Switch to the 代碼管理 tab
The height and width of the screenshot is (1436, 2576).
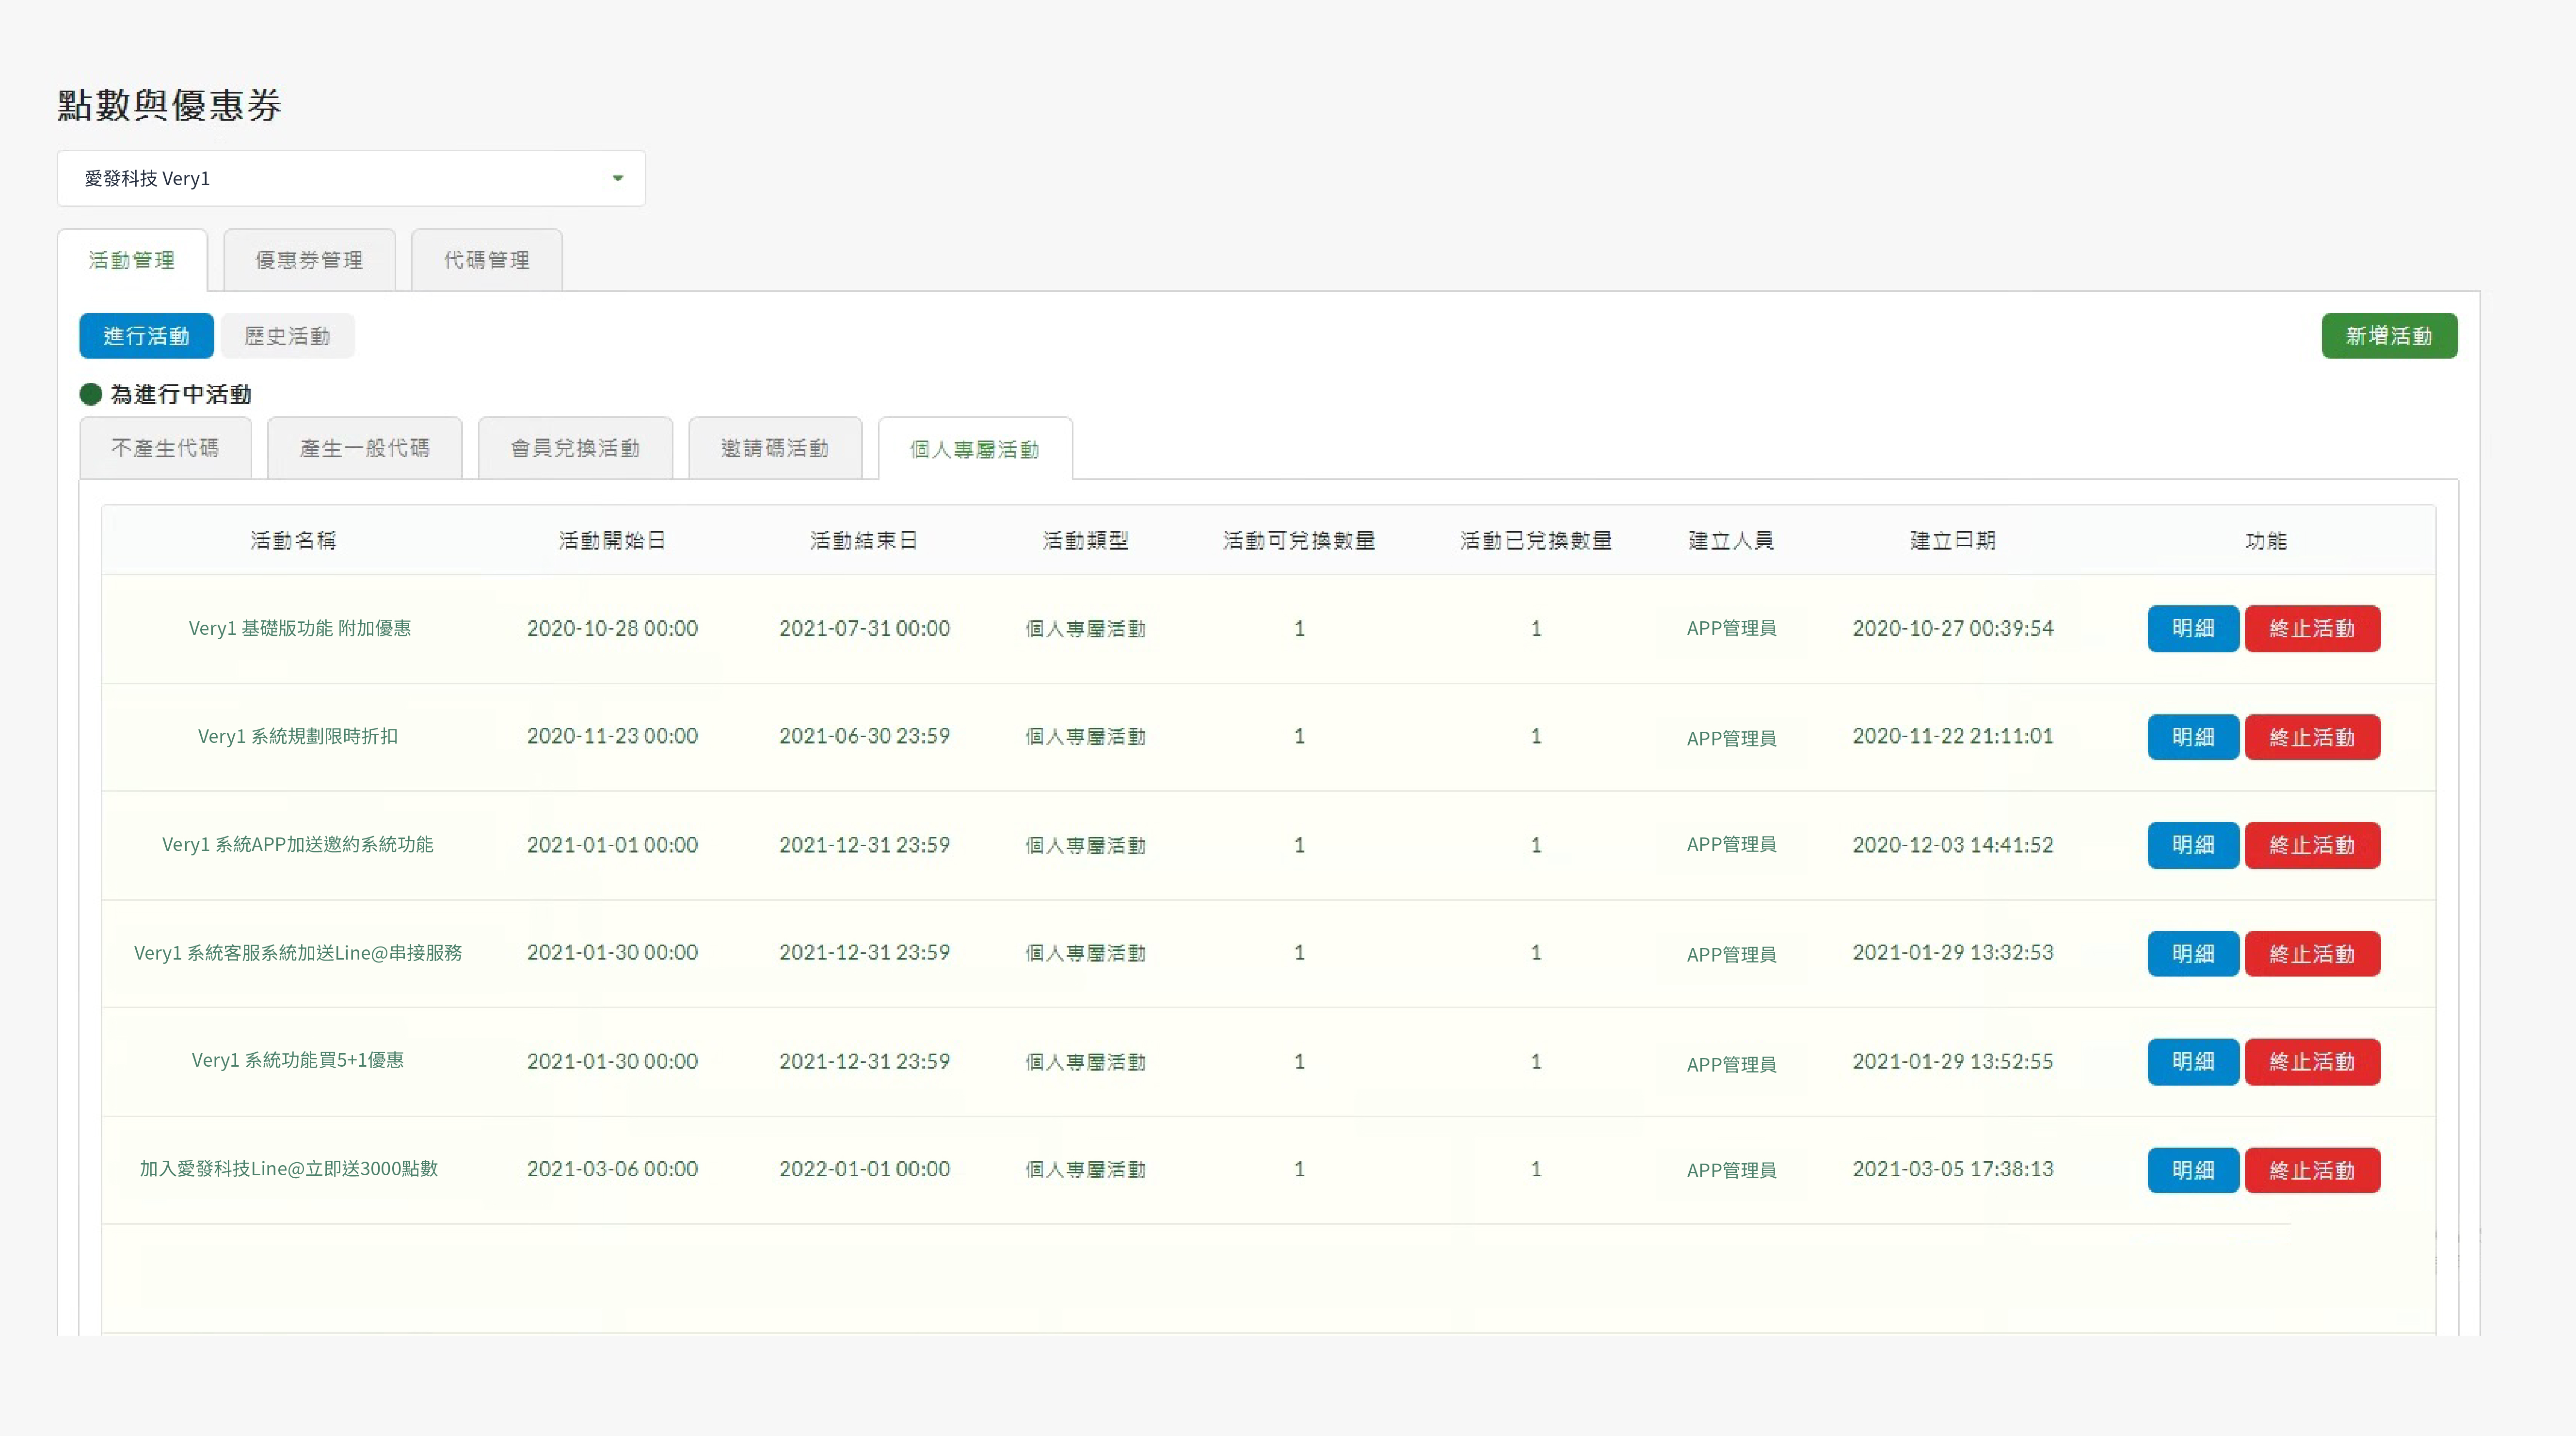click(x=486, y=260)
